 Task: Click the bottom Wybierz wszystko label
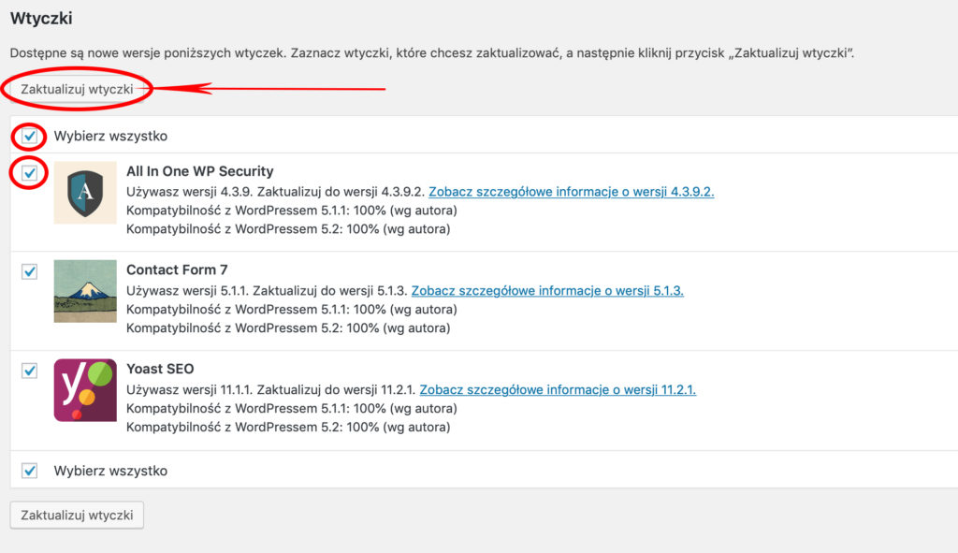[110, 471]
